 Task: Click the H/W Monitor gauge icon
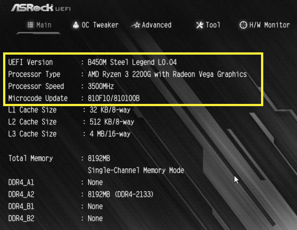pos(243,25)
